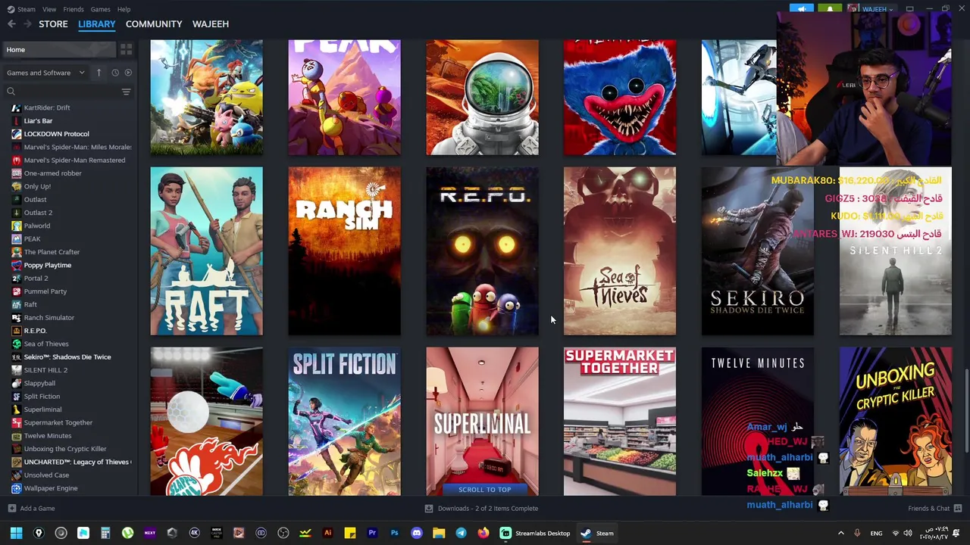Click the Steam logo icon in the menu bar

(9, 9)
